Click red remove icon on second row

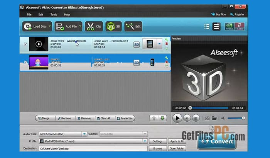(x=167, y=62)
